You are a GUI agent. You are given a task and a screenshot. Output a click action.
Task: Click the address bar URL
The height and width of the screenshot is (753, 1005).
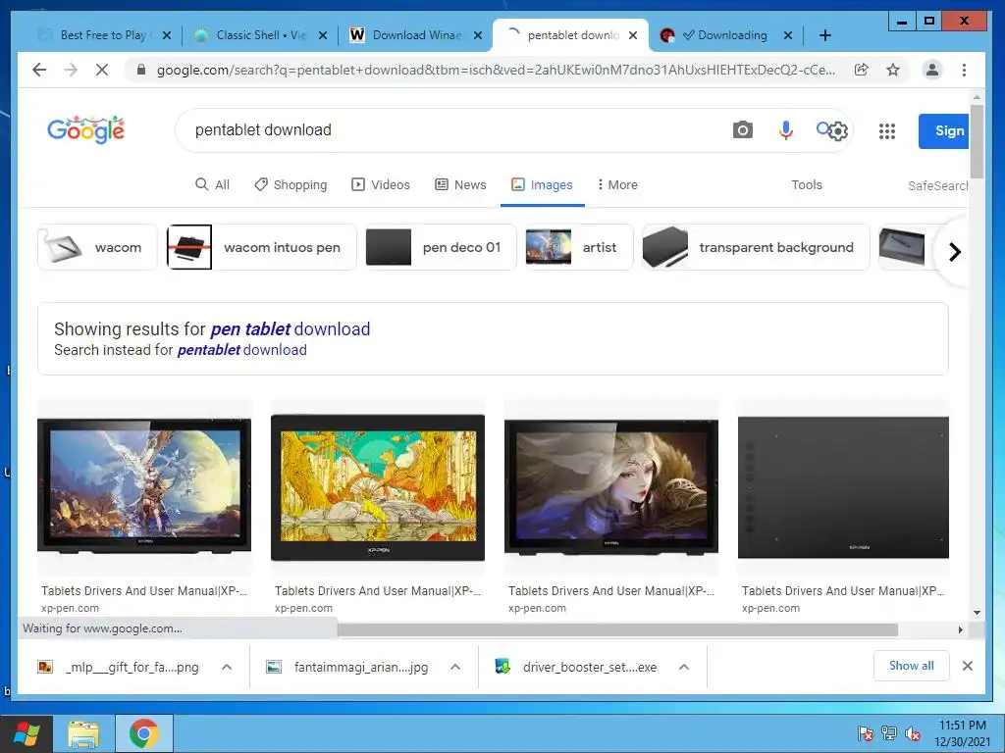(496, 70)
